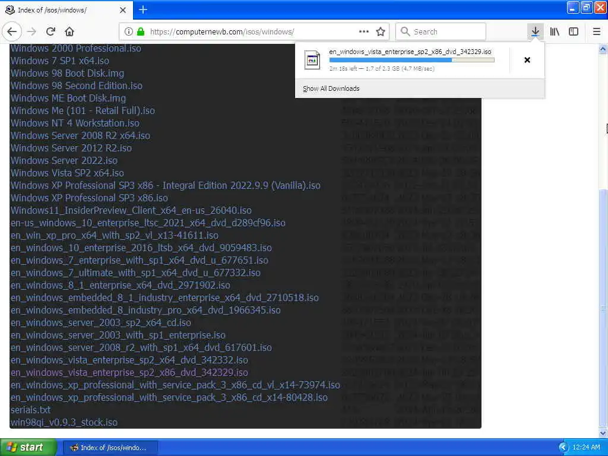Open the Windows XP Start menu
Image resolution: width=608 pixels, height=456 pixels.
(x=28, y=447)
